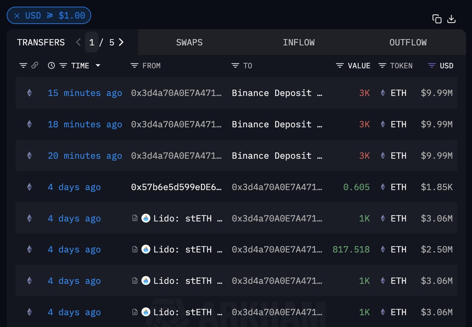Image resolution: width=472 pixels, height=327 pixels.
Task: Open the 0x3d4a70A0E7A471 sender in the 18 minutes ago row
Action: [x=177, y=124]
